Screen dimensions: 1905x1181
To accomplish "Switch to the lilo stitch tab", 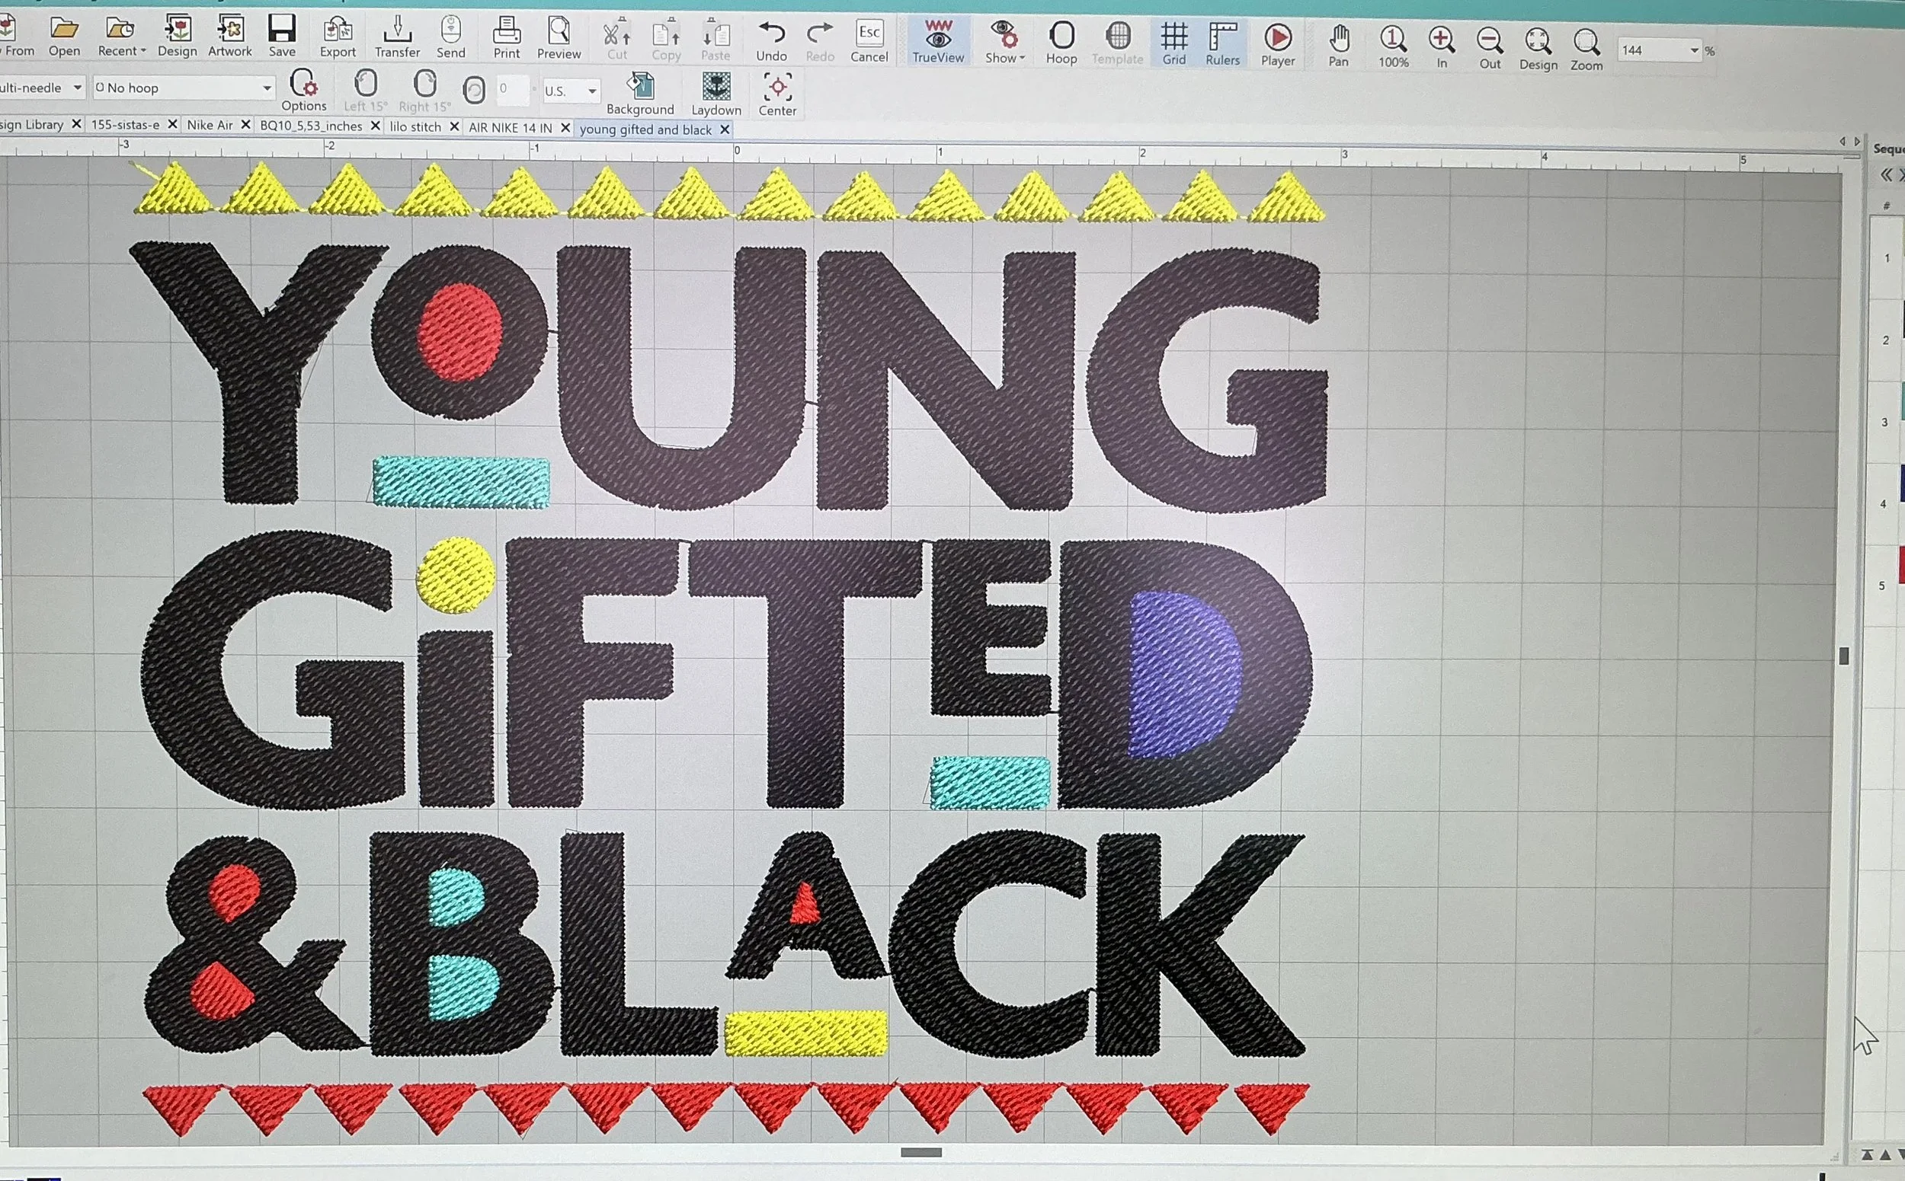I will (416, 126).
